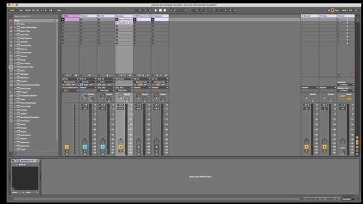This screenshot has height=204, width=363.
Task: Switch to Arrangement view via right-edge selector
Action: [358, 15]
